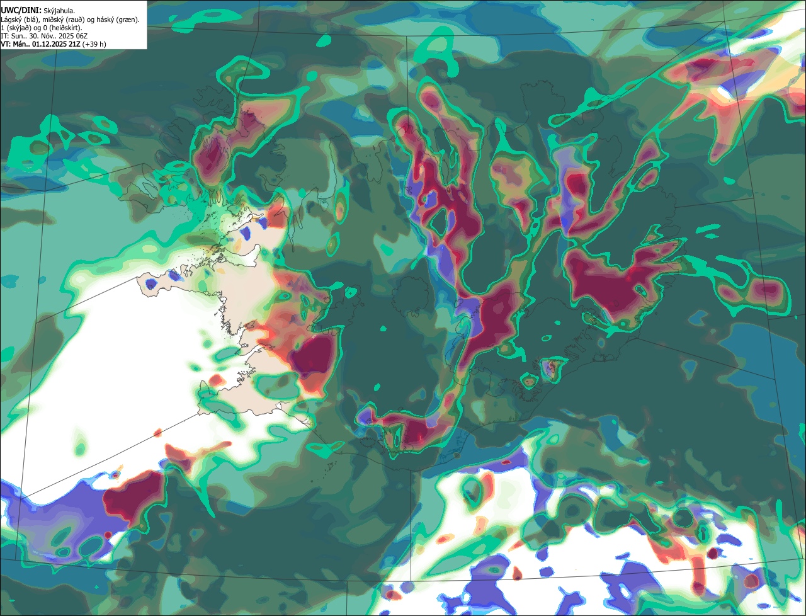Click '1 (skýjað)' legend text
This screenshot has width=806, height=616.
coord(16,28)
